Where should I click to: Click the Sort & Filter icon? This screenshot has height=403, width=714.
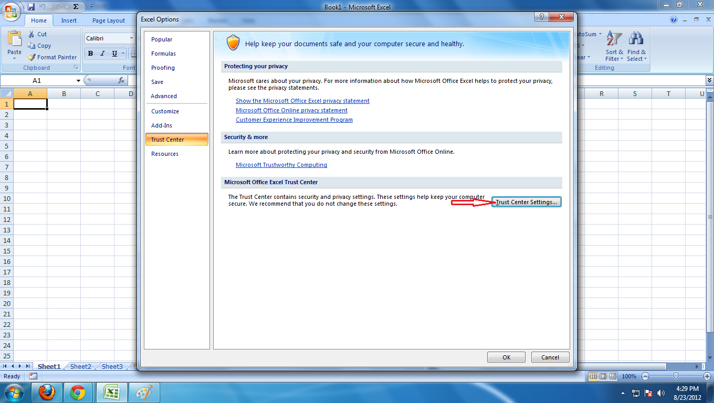click(x=614, y=39)
